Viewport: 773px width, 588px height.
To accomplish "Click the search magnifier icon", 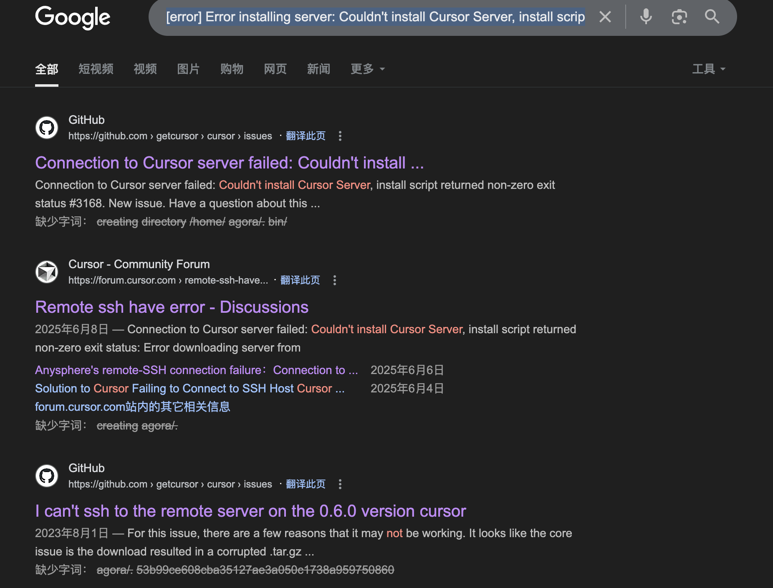I will click(x=712, y=17).
